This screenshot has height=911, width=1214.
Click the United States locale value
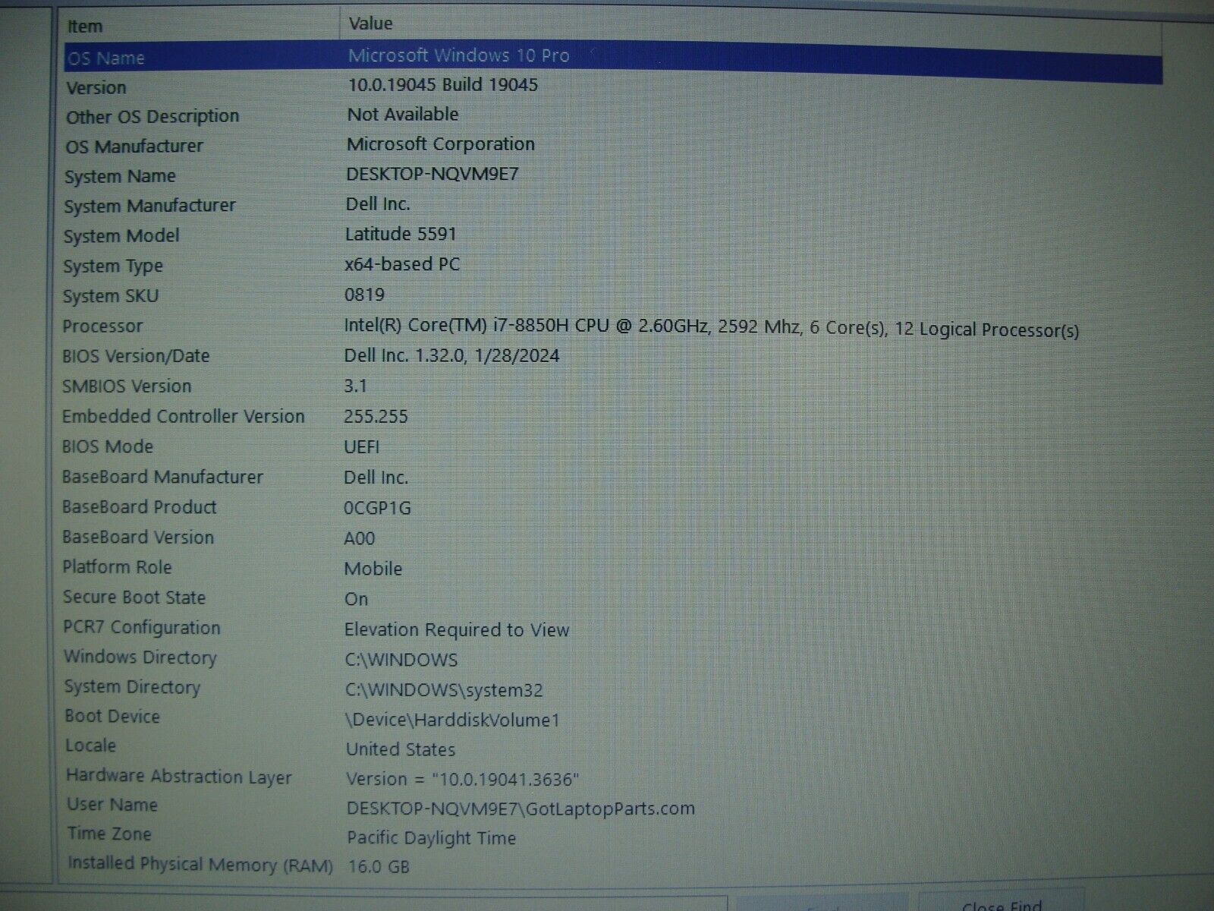pyautogui.click(x=401, y=749)
